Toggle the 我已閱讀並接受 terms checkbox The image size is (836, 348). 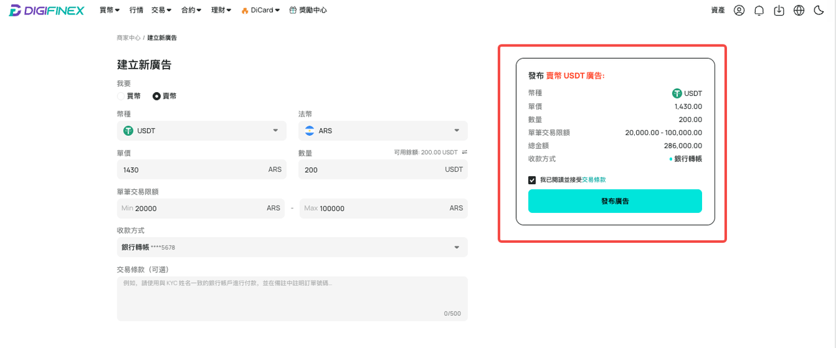[x=532, y=180]
